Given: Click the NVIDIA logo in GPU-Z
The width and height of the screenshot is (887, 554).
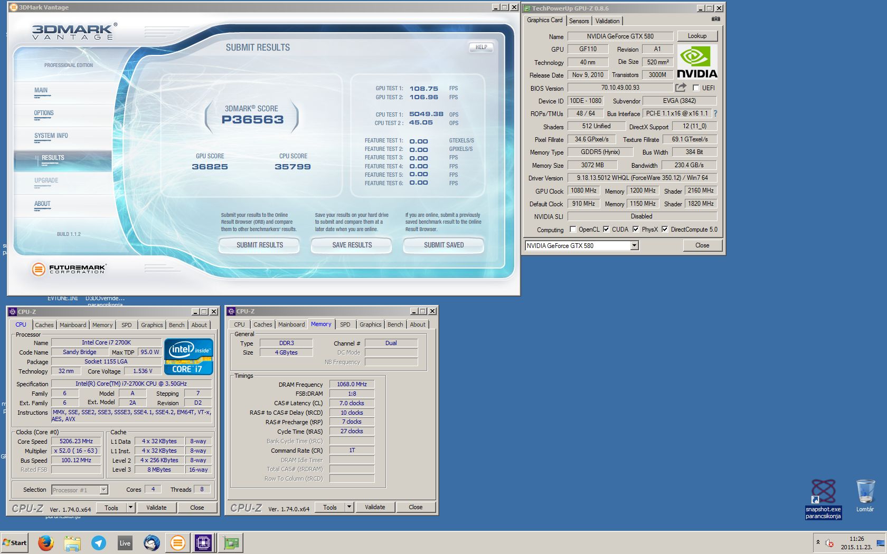Looking at the screenshot, I should click(697, 62).
